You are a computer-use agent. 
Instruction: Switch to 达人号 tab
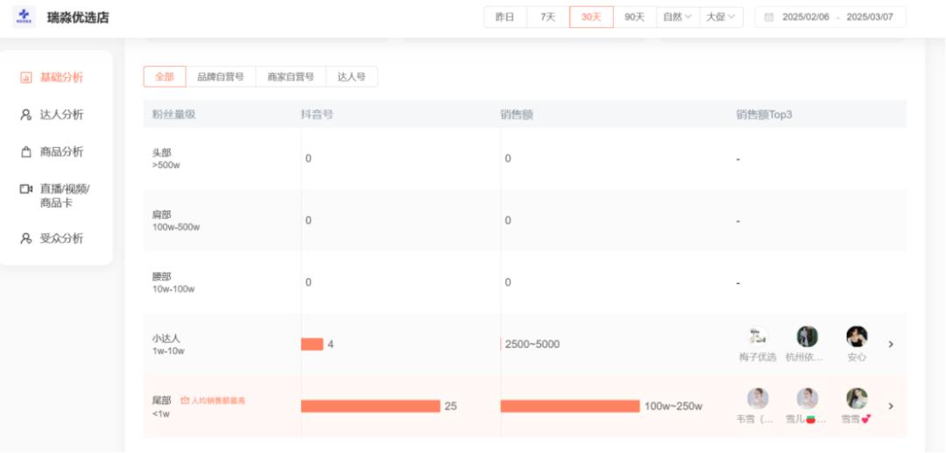tap(351, 77)
